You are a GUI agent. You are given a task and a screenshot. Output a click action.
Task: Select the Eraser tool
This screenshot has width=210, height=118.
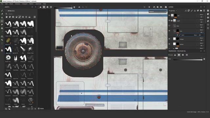pos(2,14)
